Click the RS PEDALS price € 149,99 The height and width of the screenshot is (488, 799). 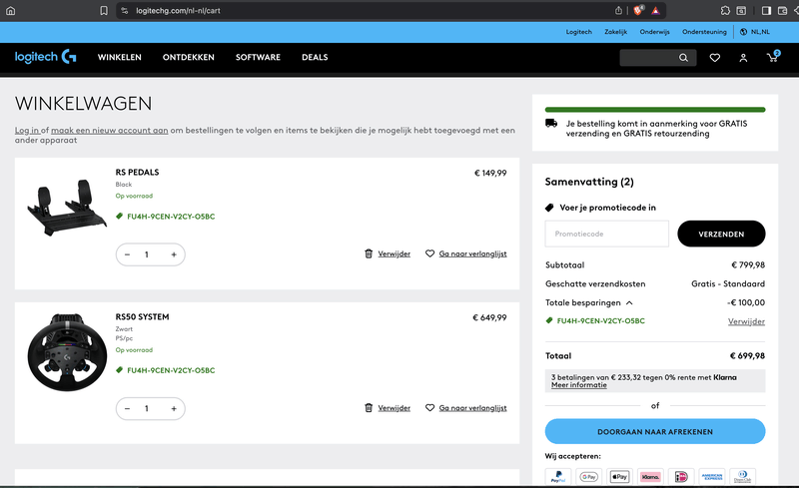pyautogui.click(x=490, y=174)
